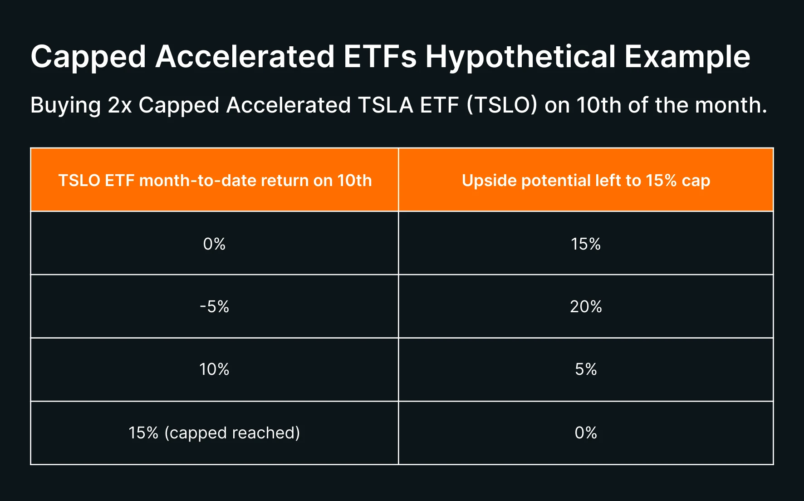Click the word 'Capped' in the main title
This screenshot has width=804, height=501.
88,57
